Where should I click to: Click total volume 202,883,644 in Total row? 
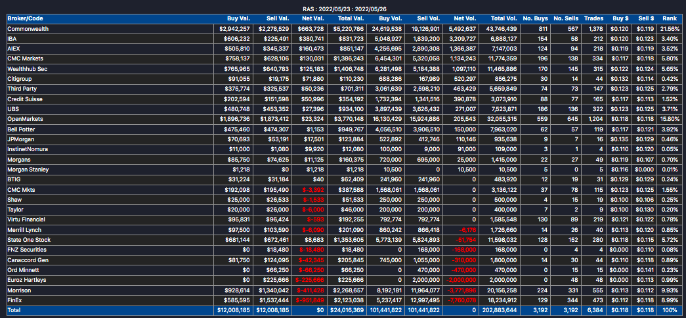tap(500, 310)
